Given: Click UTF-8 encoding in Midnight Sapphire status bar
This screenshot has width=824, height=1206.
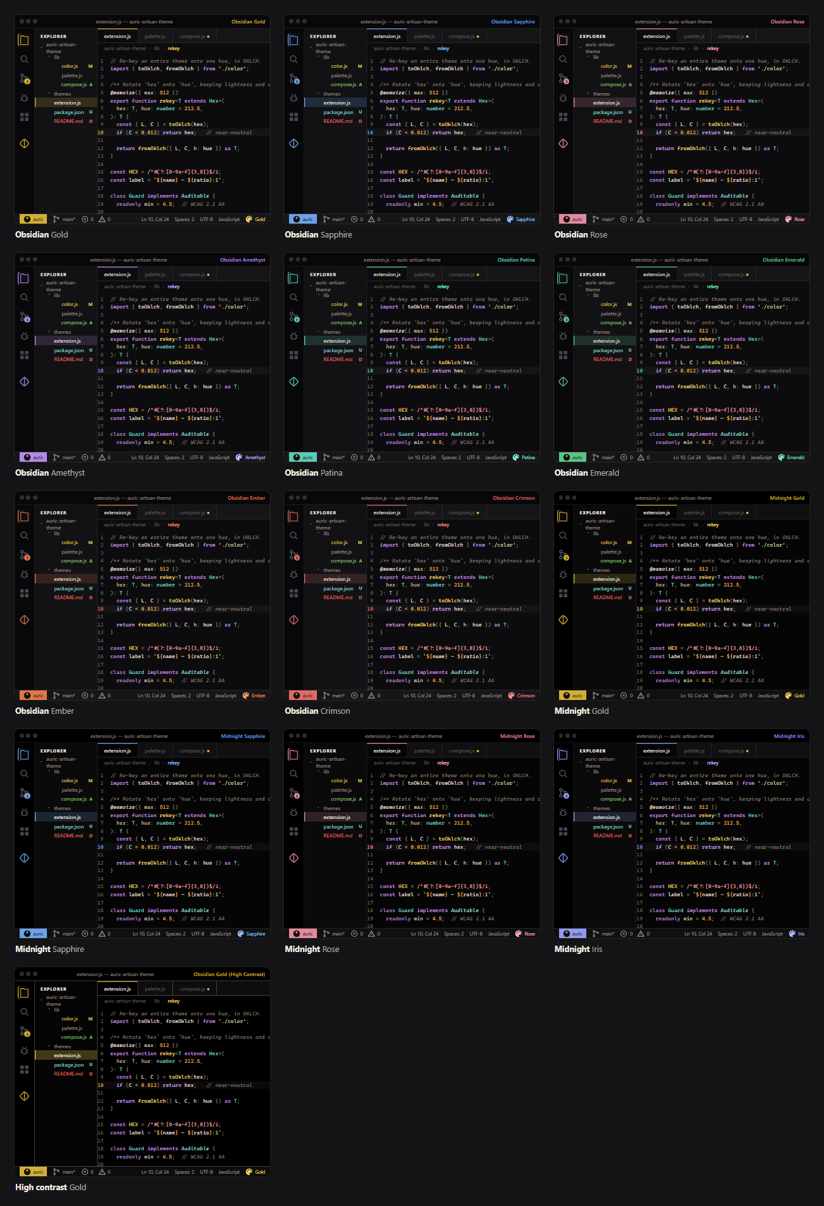Looking at the screenshot, I should 198,934.
